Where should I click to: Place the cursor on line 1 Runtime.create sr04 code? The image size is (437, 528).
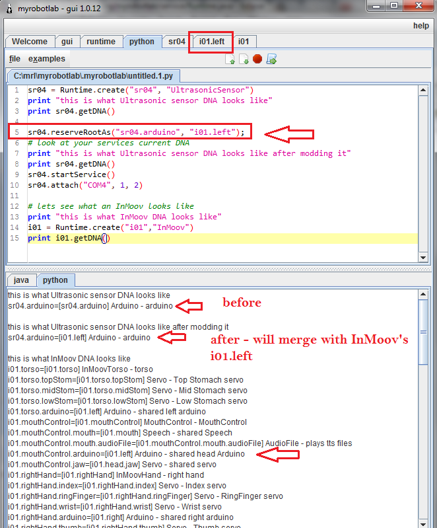[x=141, y=91]
